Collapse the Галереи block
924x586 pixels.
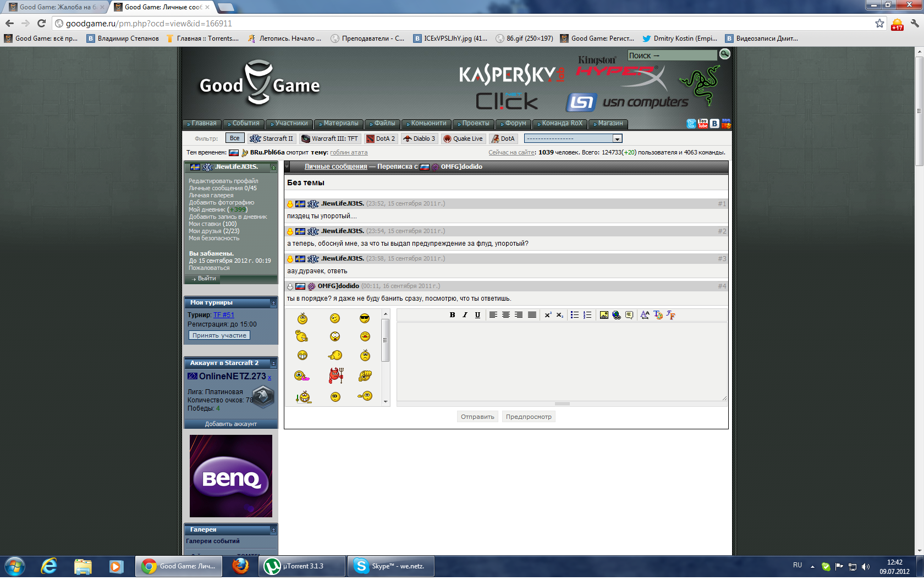click(x=273, y=530)
